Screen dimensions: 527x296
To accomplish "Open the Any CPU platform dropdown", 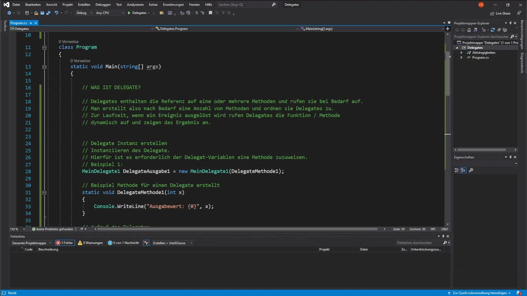I will 110,13.
